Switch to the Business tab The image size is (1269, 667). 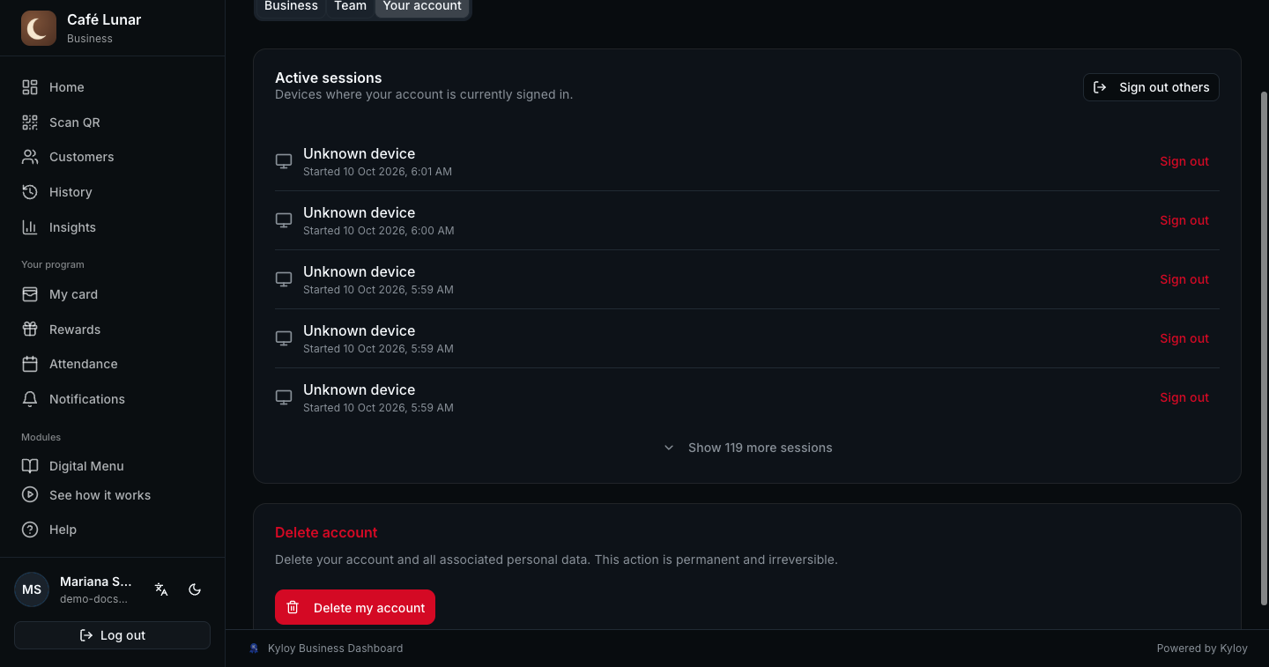click(x=291, y=6)
